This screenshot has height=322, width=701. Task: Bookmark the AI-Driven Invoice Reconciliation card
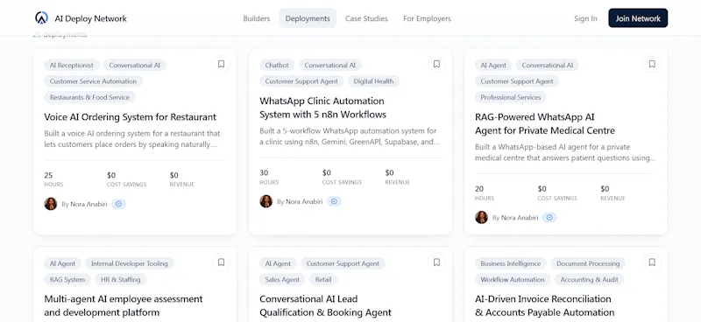652,262
